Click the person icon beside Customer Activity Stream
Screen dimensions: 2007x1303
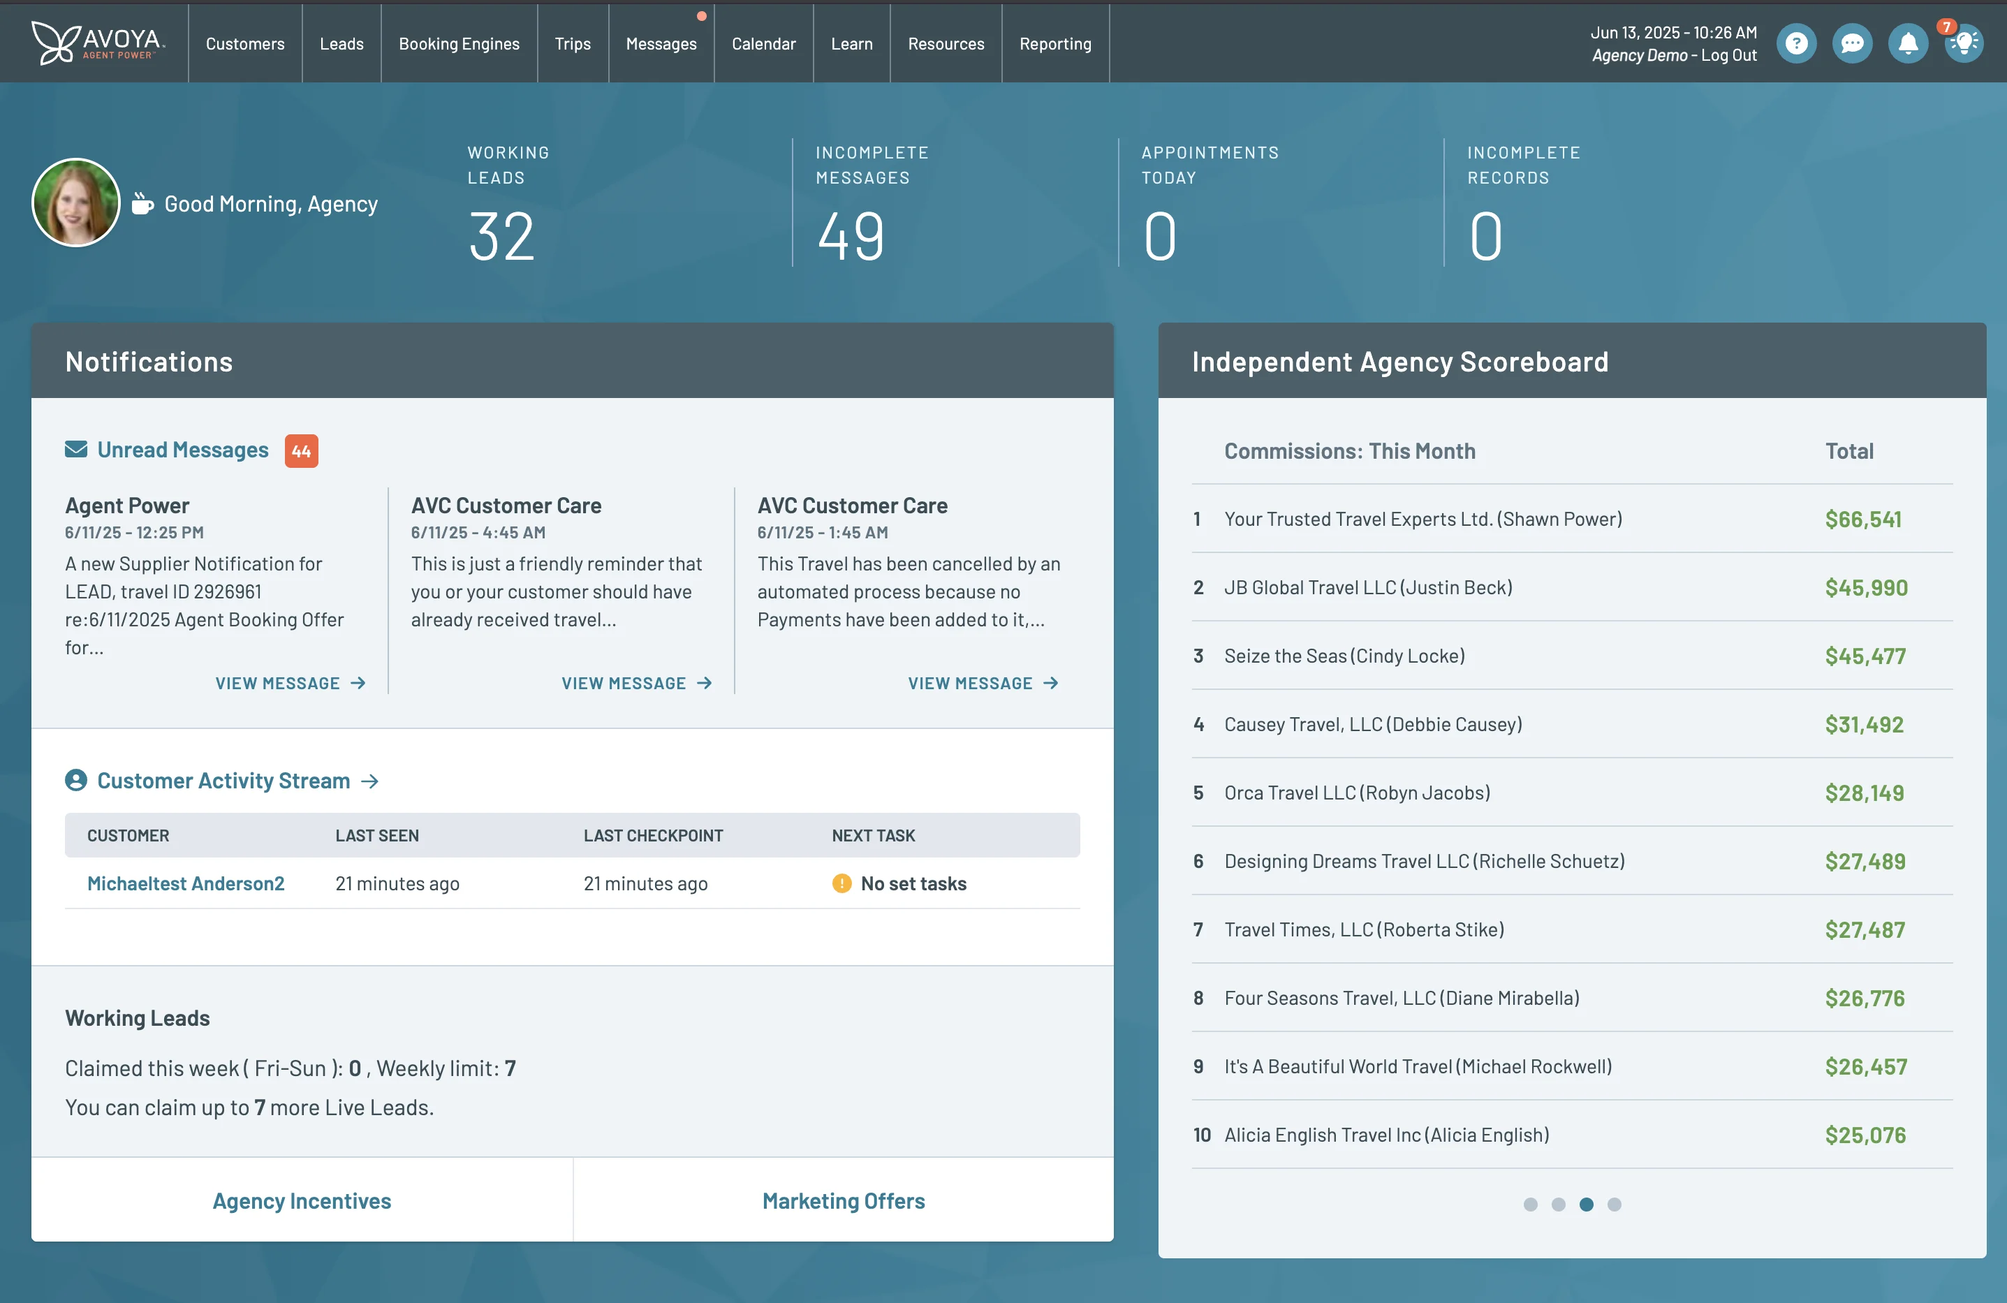click(x=76, y=780)
